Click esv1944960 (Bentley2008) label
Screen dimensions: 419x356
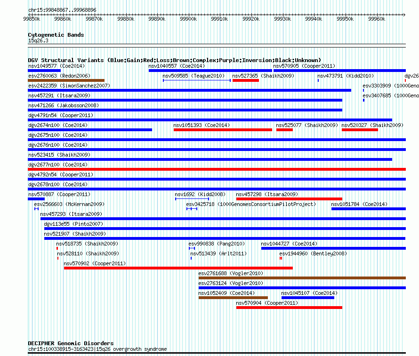(x=313, y=253)
